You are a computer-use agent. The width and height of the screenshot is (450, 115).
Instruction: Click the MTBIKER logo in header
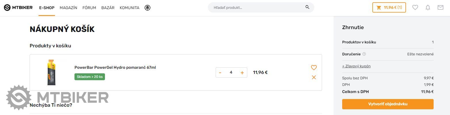pos(18,7)
